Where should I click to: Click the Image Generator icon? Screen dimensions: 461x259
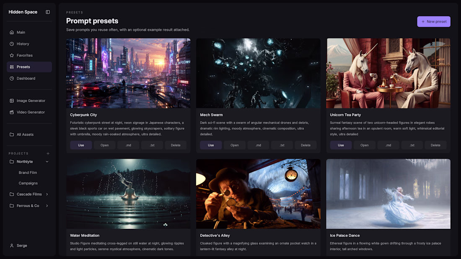[12, 101]
